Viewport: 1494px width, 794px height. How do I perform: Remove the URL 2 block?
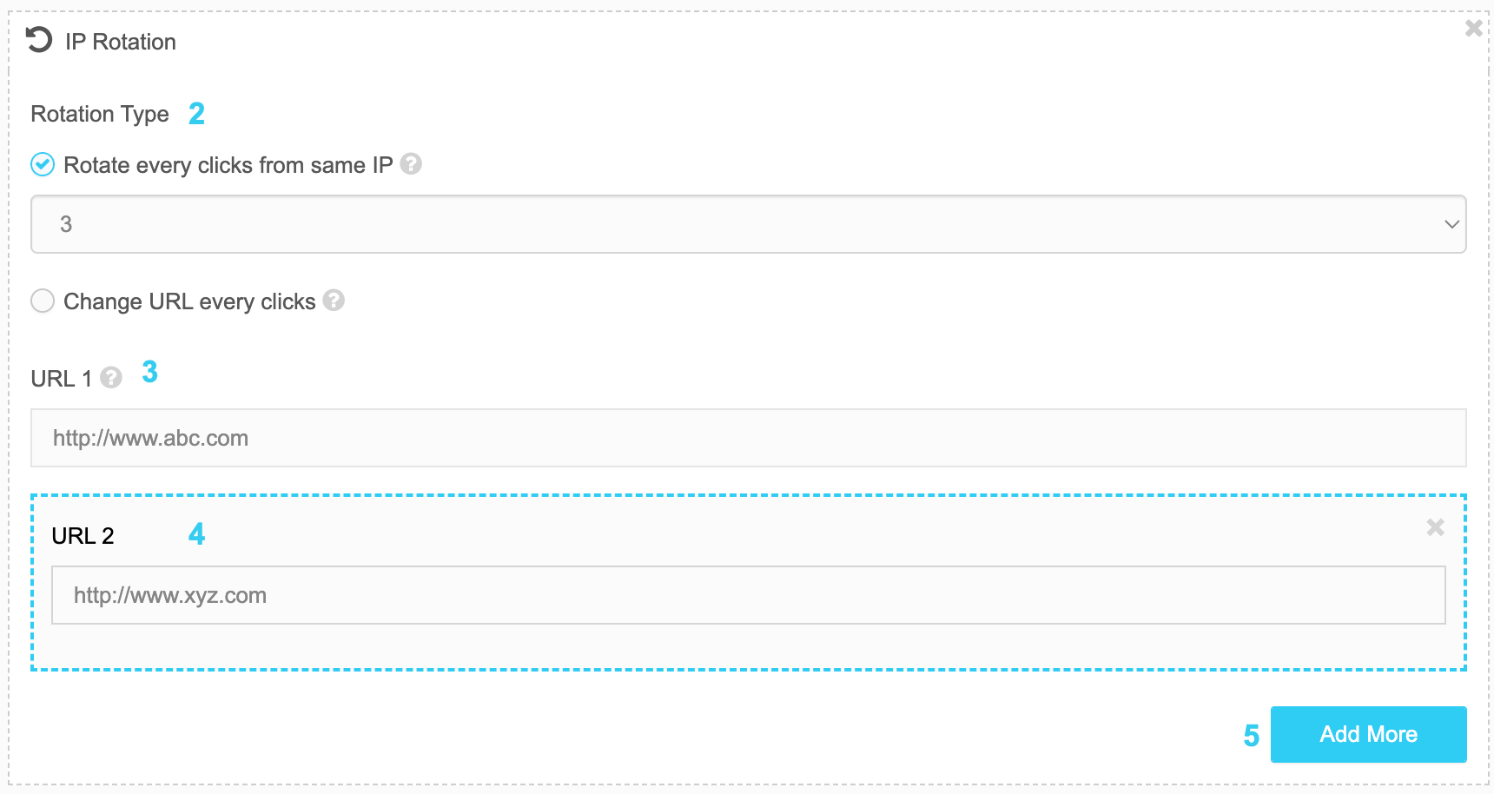1435,526
